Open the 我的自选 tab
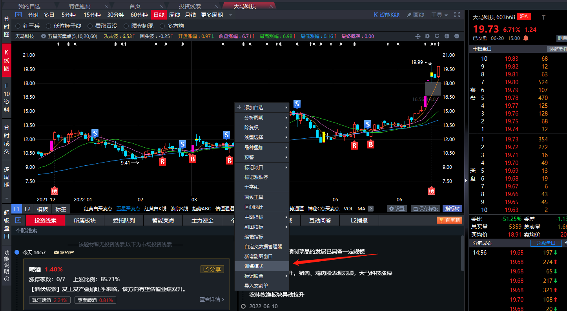This screenshot has width=567, height=311. coord(29,6)
